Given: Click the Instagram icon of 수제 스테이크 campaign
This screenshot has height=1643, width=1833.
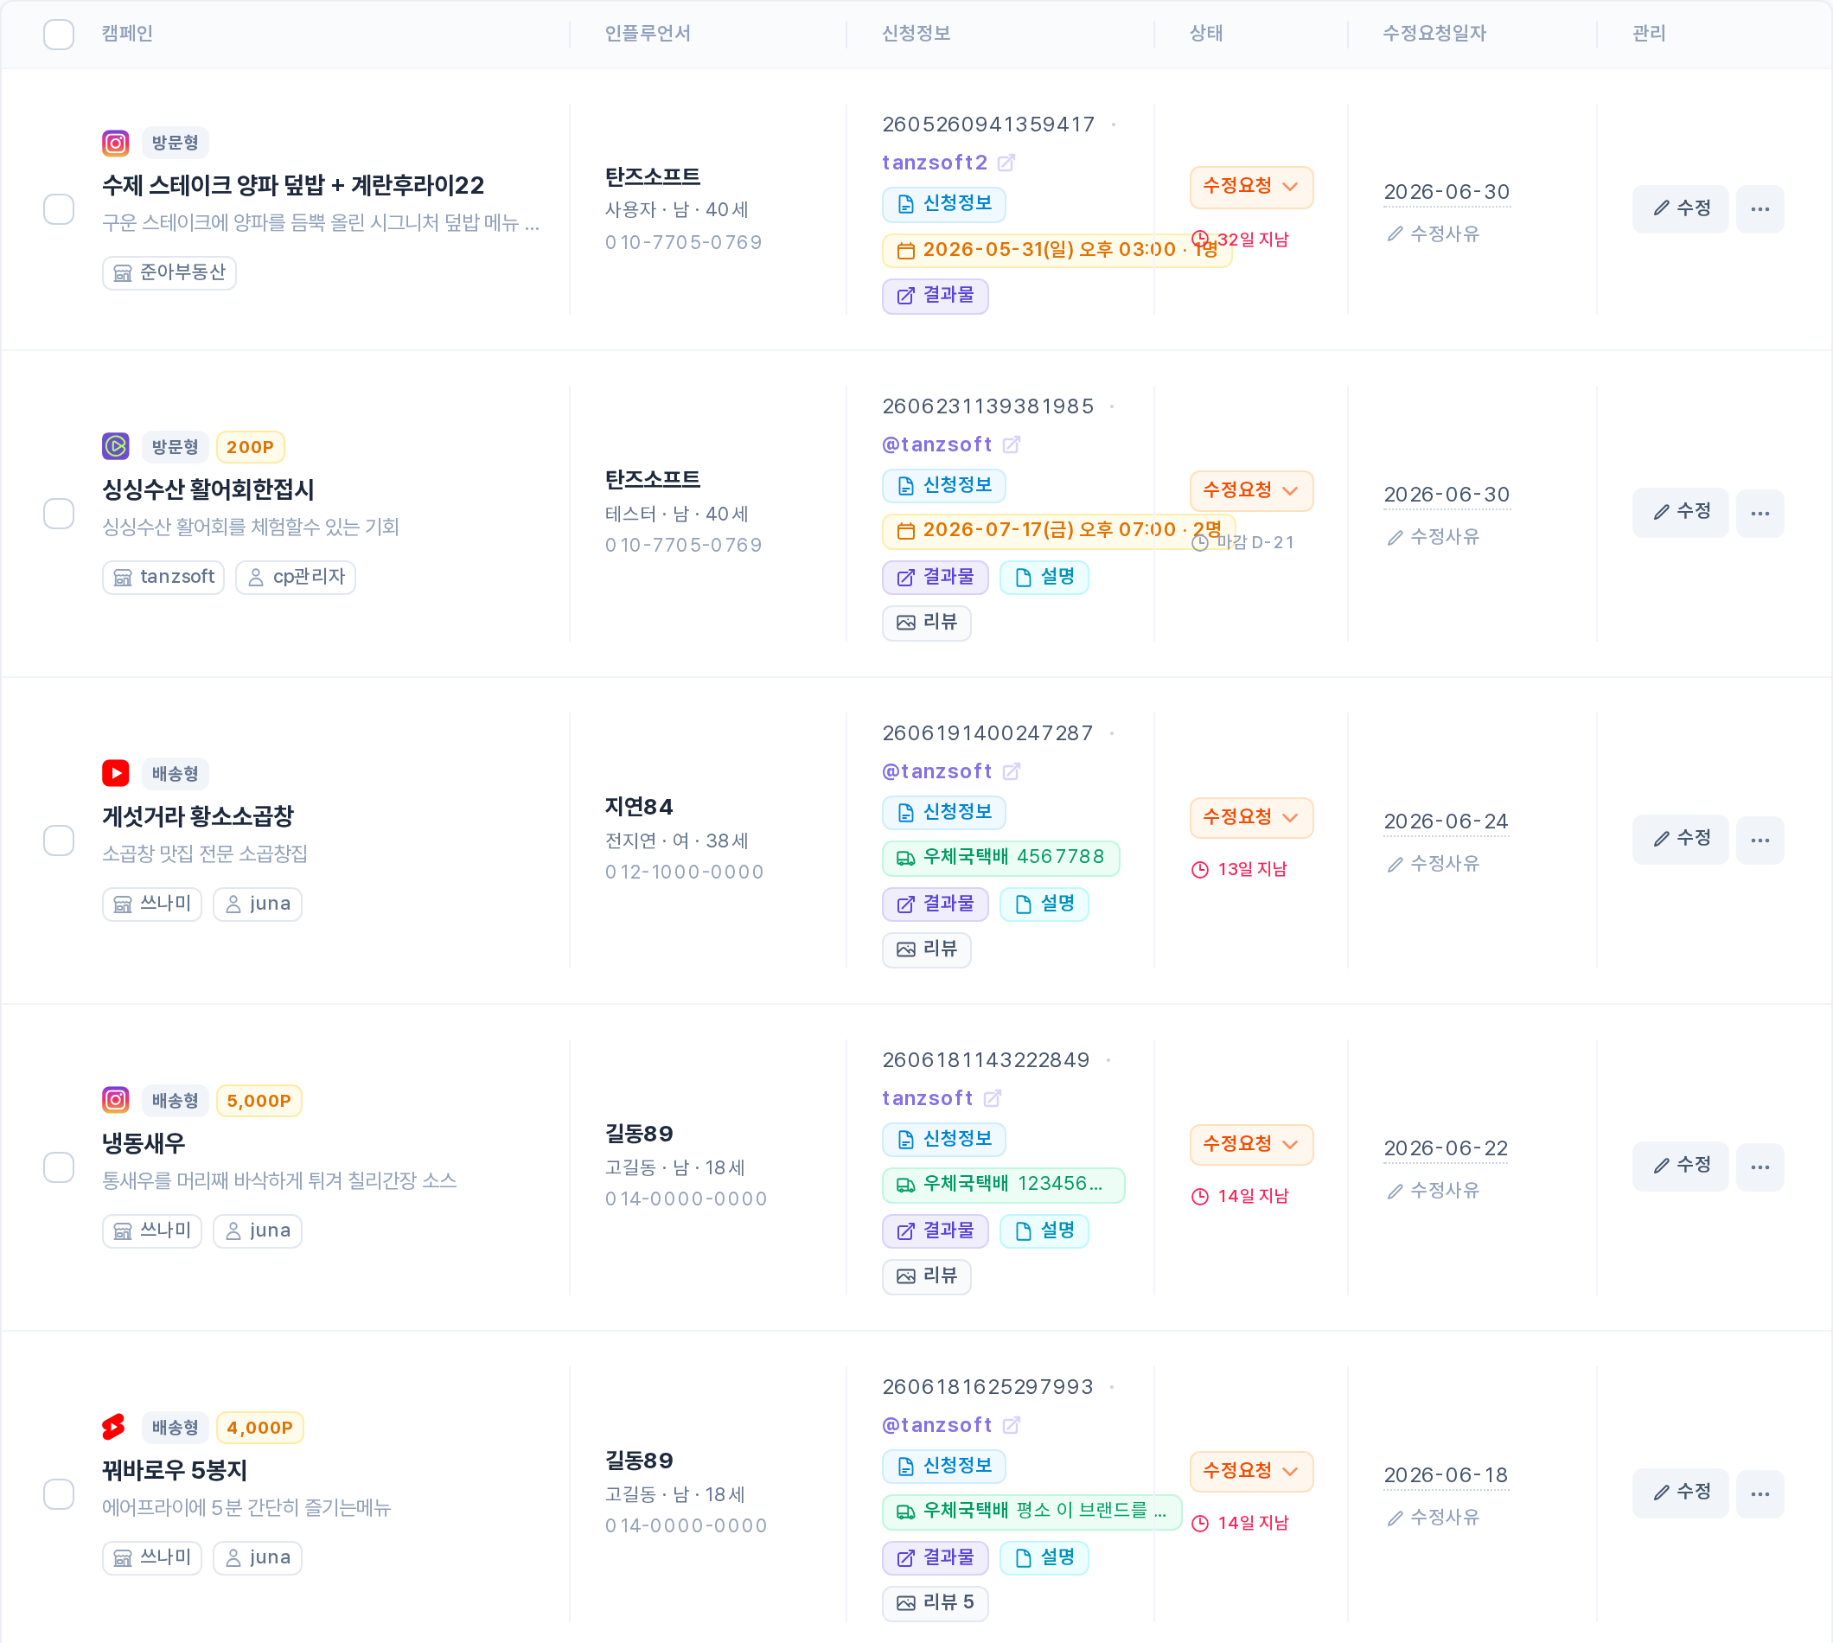Looking at the screenshot, I should pos(116,143).
